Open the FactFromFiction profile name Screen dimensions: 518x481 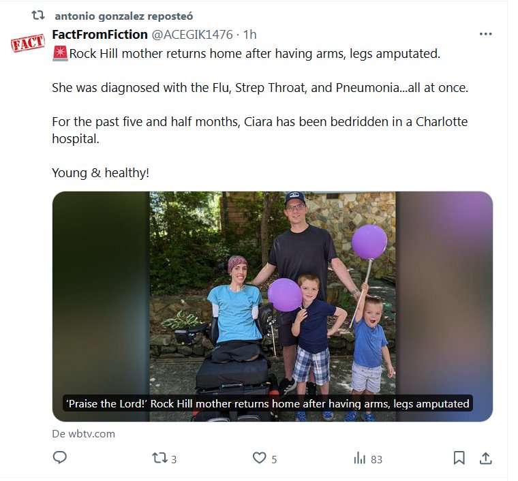[x=100, y=34]
